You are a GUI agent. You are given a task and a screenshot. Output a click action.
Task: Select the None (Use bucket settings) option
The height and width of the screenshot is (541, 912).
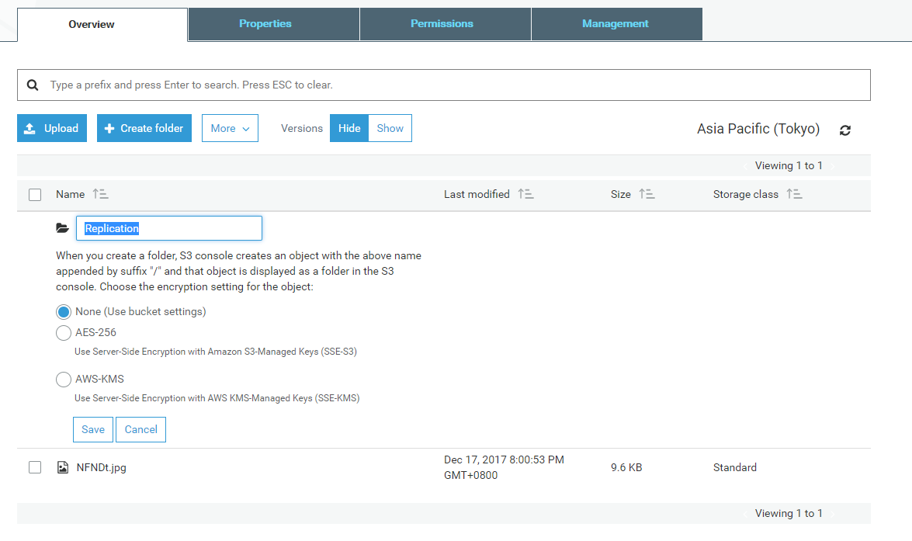pos(64,311)
